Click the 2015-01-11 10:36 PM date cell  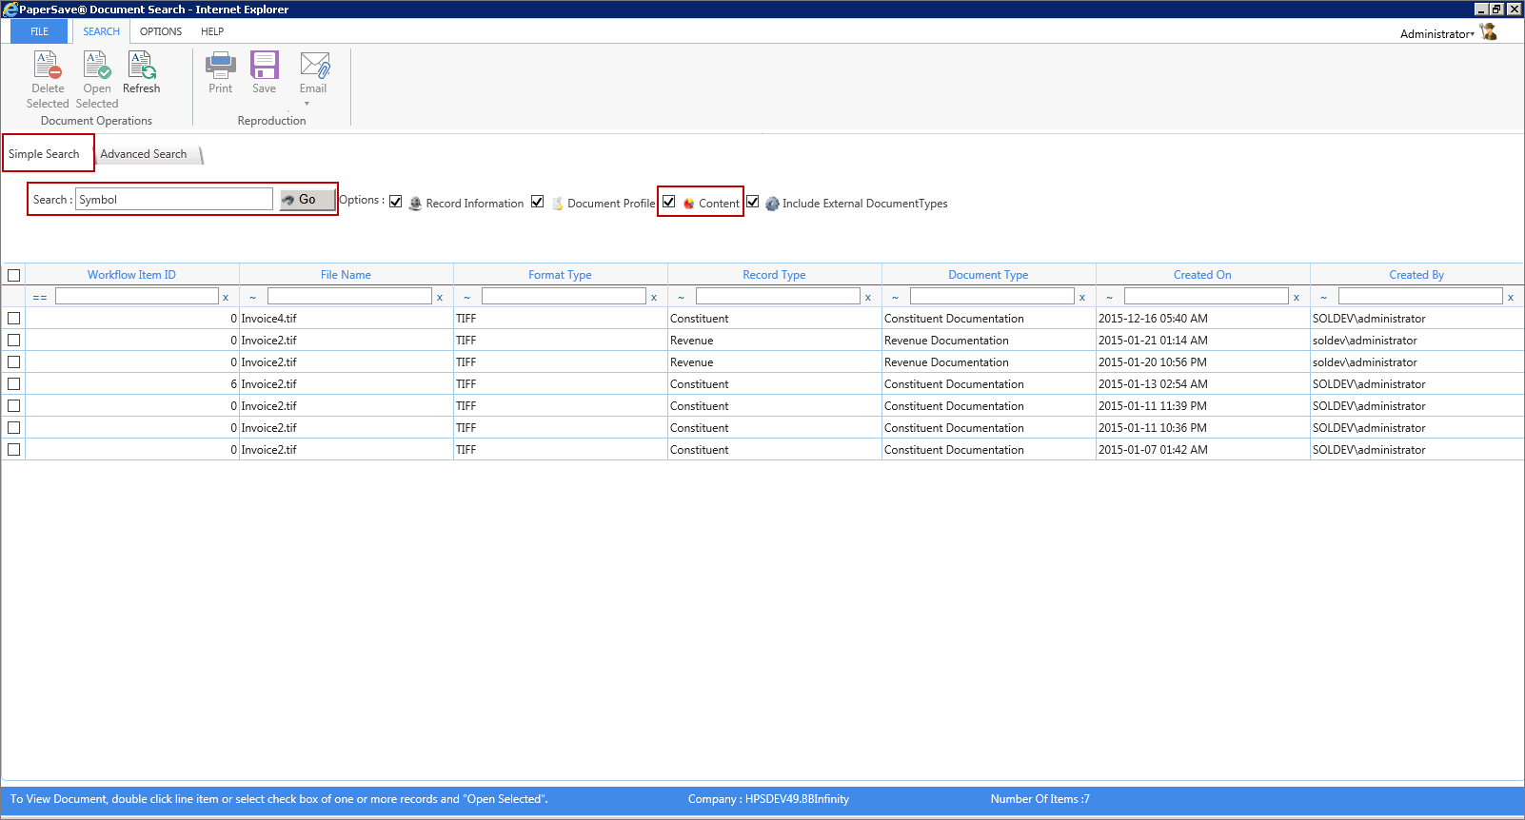(1203, 428)
